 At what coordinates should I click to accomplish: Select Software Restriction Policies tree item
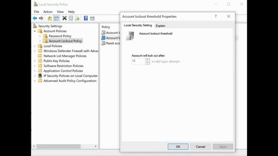(x=63, y=66)
